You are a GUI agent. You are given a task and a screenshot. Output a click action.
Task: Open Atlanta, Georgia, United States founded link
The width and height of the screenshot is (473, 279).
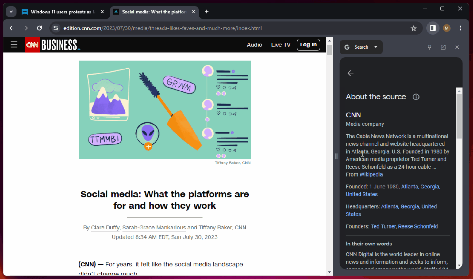click(x=393, y=190)
